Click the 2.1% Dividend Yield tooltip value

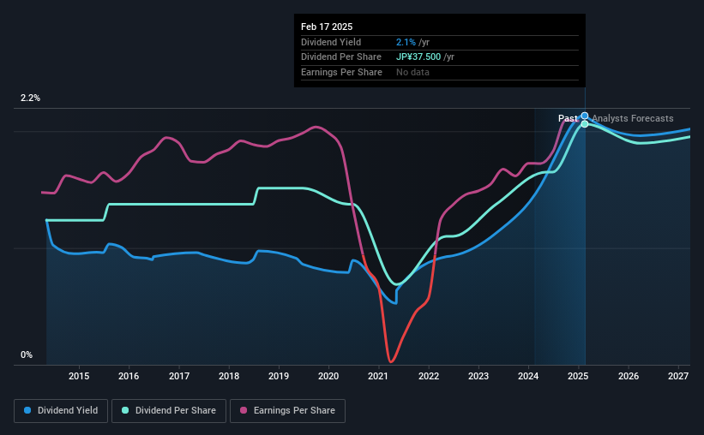click(x=406, y=42)
